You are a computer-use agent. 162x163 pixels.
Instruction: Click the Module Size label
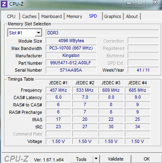(x=30, y=41)
